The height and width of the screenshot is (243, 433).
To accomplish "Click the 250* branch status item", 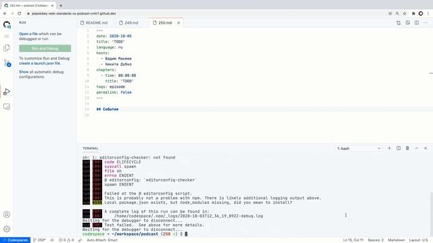I will [x=39, y=240].
